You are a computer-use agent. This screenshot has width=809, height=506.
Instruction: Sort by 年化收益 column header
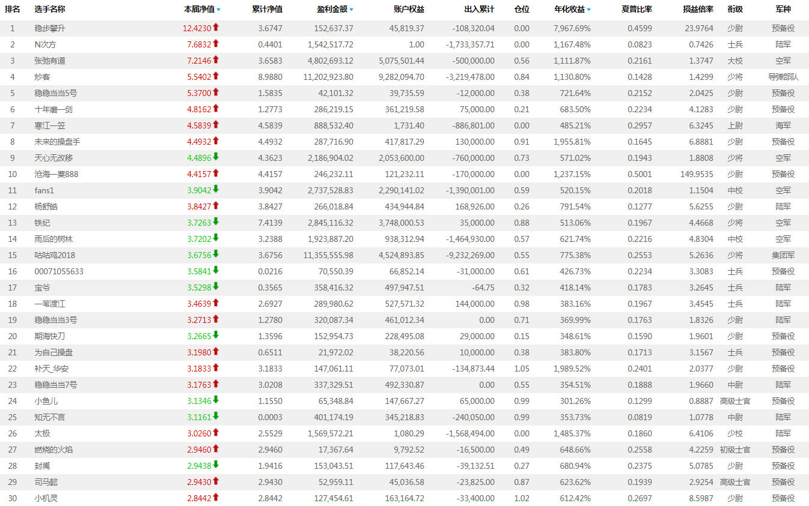point(572,10)
